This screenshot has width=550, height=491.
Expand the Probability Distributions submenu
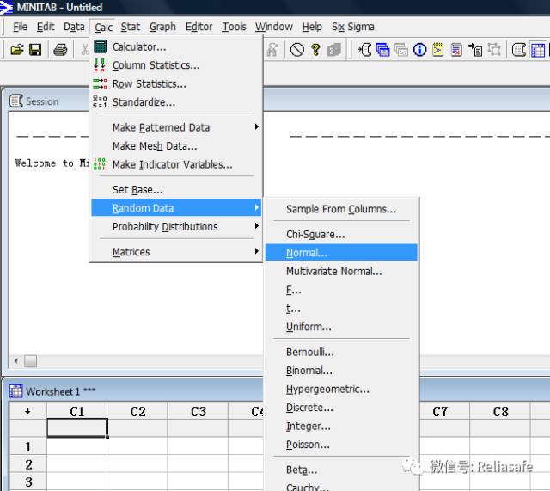(x=177, y=227)
